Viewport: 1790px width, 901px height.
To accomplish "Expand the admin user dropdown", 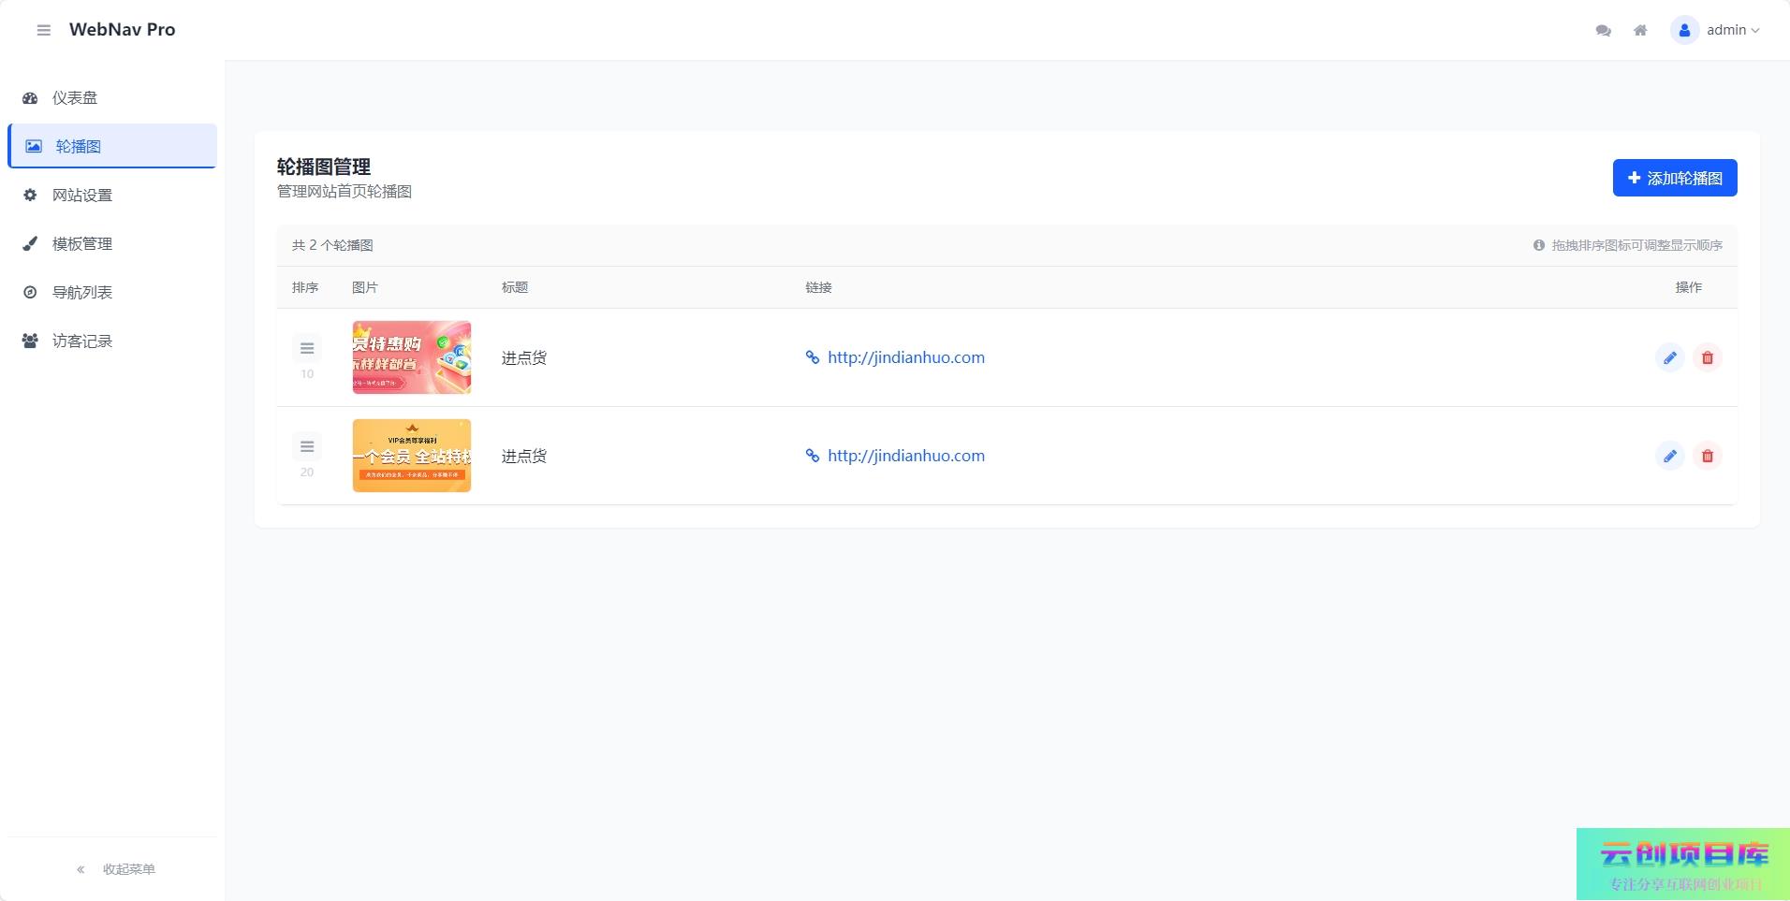I will pyautogui.click(x=1716, y=30).
